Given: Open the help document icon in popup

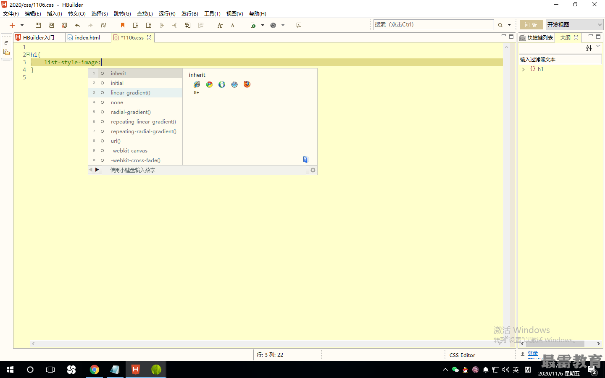Looking at the screenshot, I should [306, 159].
